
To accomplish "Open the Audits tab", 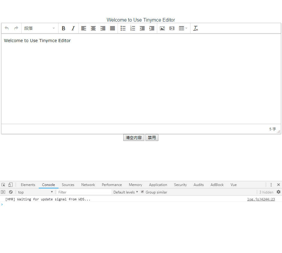I will (199, 185).
